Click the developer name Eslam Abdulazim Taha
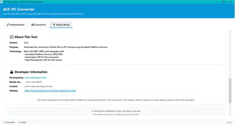This screenshot has width=235, height=125. (x=35, y=78)
